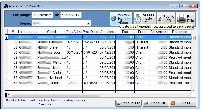Click the vertical scrollbar down arrow
The image size is (201, 110).
(x=194, y=90)
